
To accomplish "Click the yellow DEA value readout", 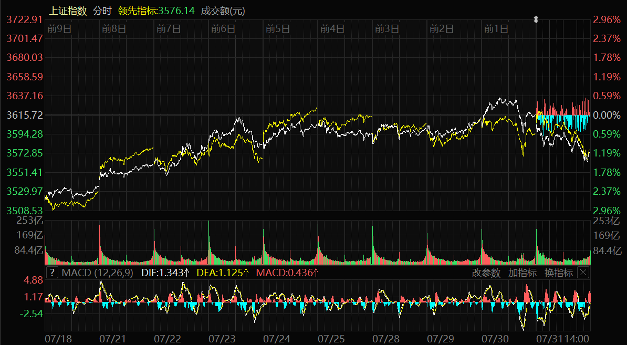I will [x=223, y=273].
